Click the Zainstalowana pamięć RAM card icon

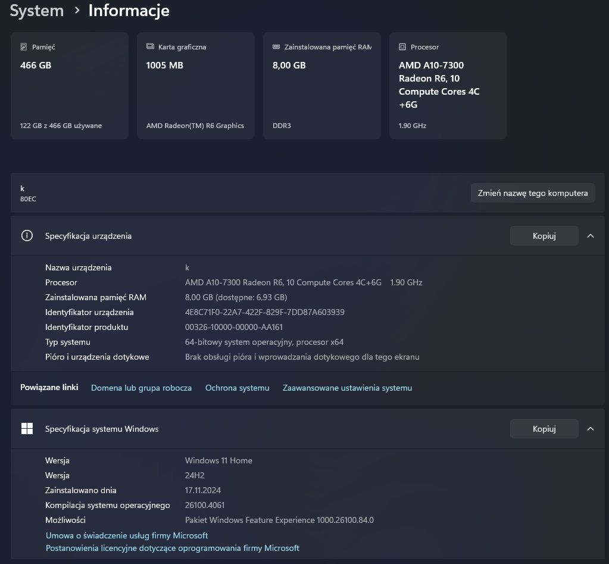(x=276, y=46)
